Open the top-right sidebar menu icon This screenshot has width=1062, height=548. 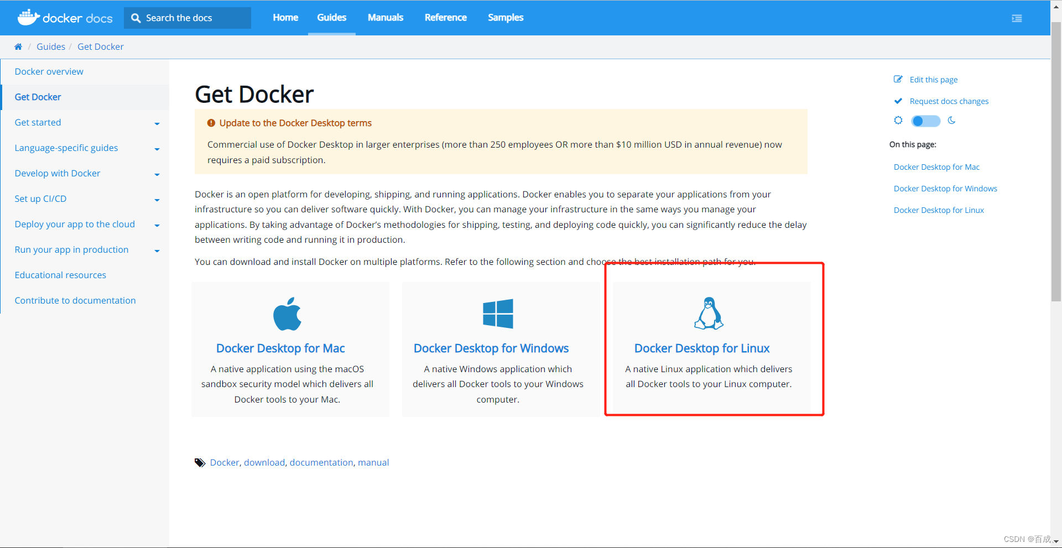click(1017, 18)
